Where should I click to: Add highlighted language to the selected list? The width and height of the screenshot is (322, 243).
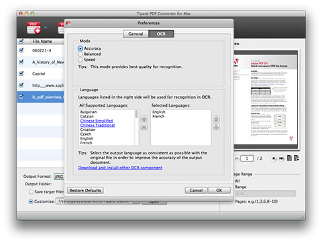pyautogui.click(x=144, y=119)
